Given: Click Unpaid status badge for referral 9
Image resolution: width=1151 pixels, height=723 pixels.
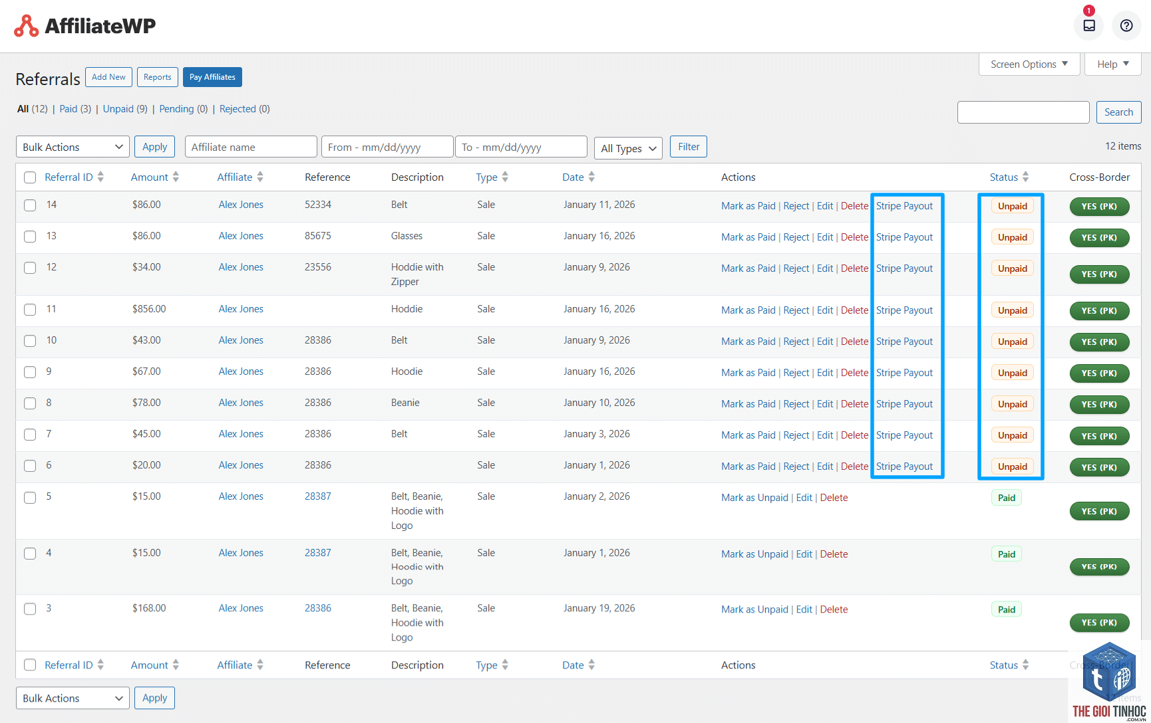Looking at the screenshot, I should tap(1012, 373).
